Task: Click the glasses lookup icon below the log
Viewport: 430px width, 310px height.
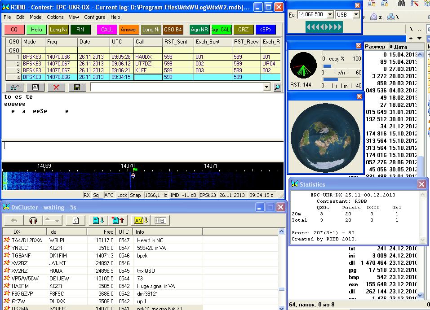Action: pyautogui.click(x=15, y=87)
